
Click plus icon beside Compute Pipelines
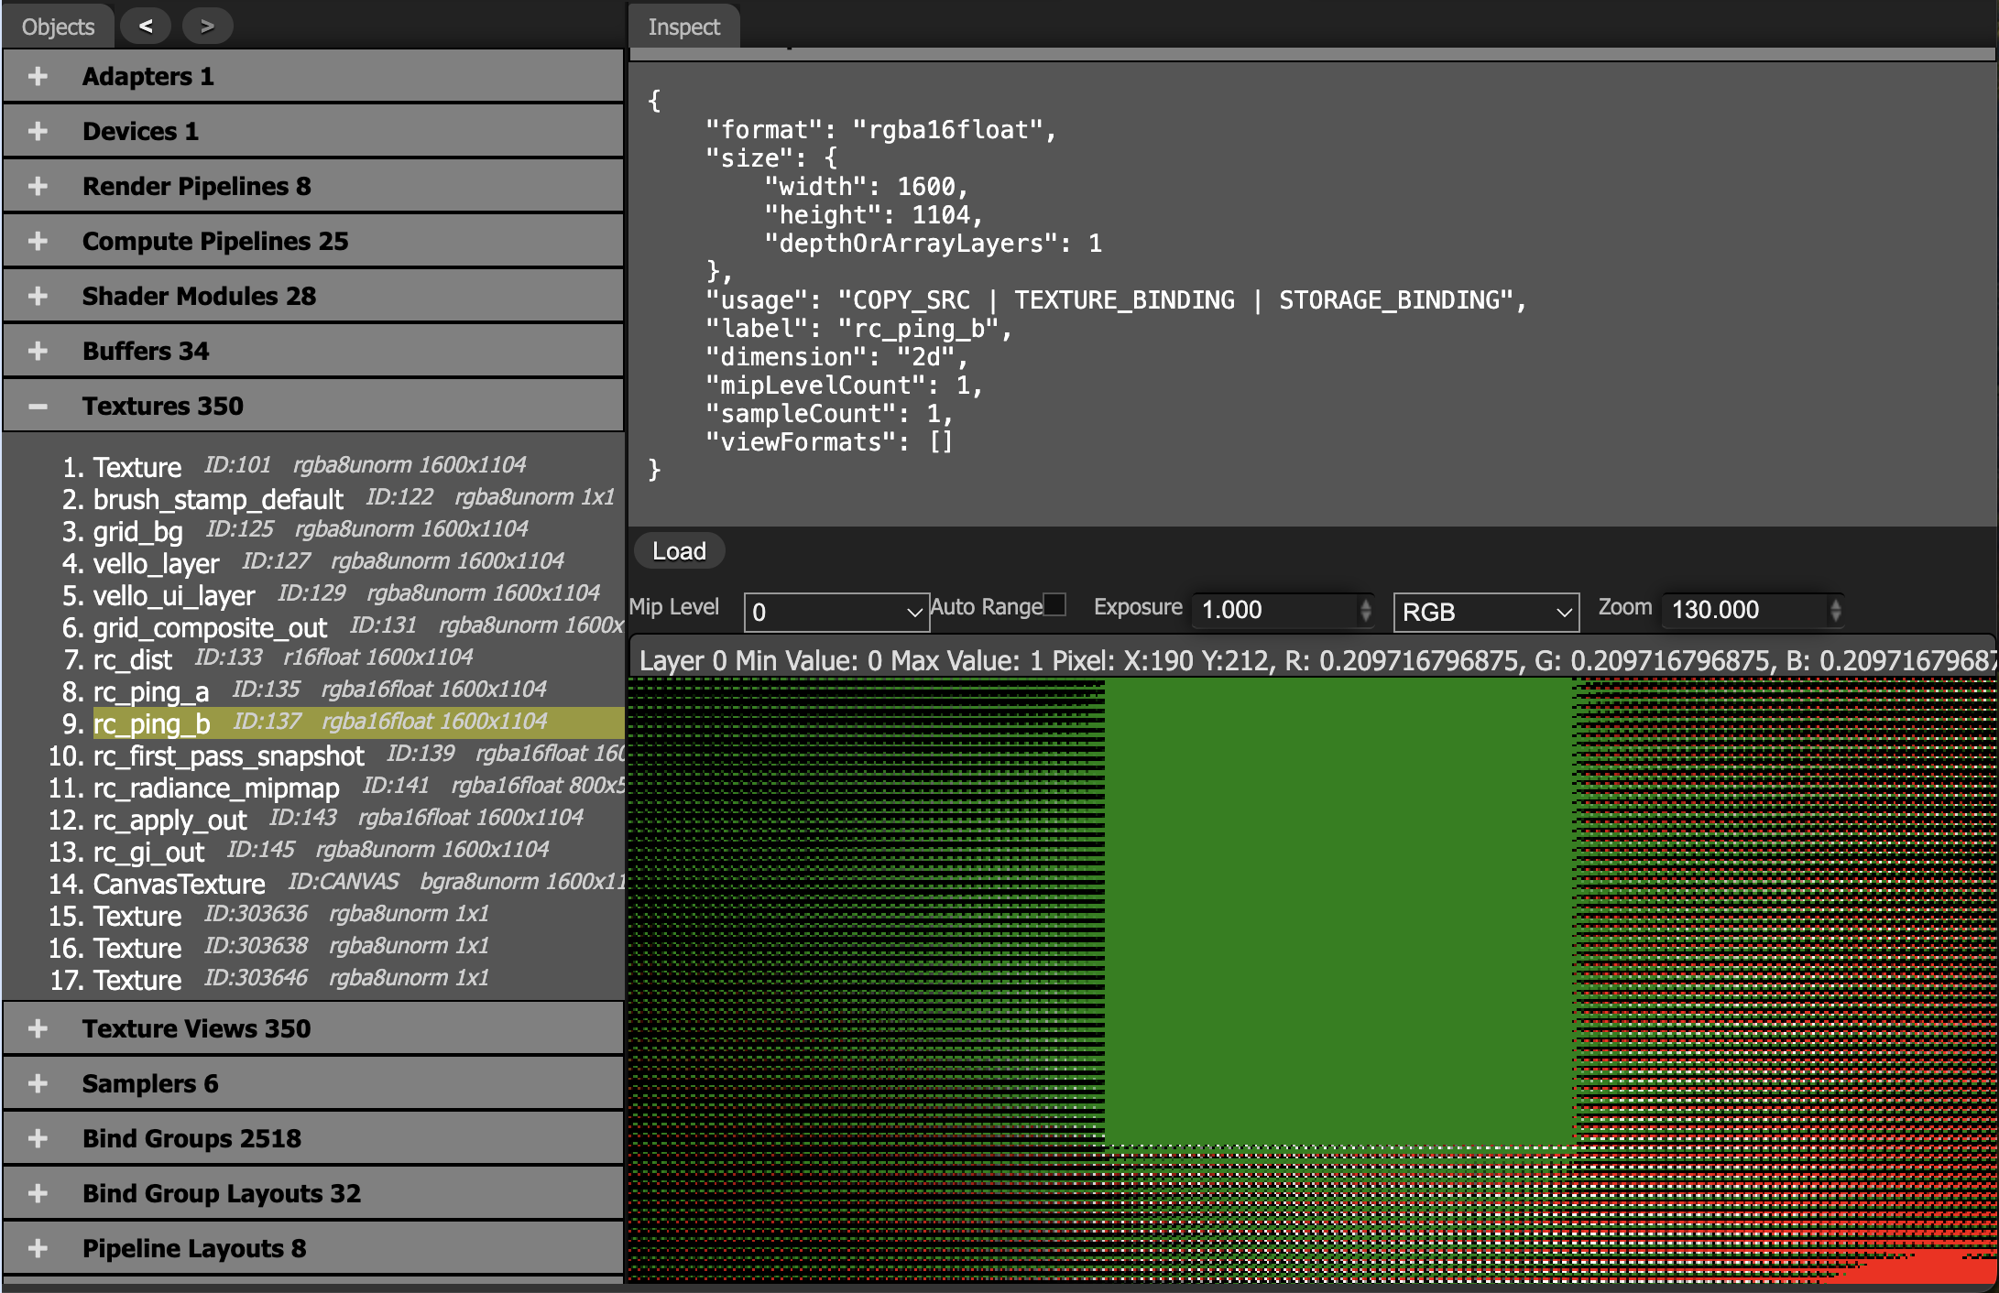[38, 241]
